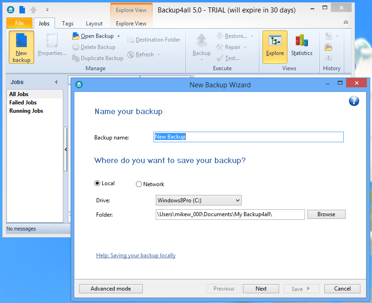Click the Backup4all logo in the main title bar

pos(11,10)
